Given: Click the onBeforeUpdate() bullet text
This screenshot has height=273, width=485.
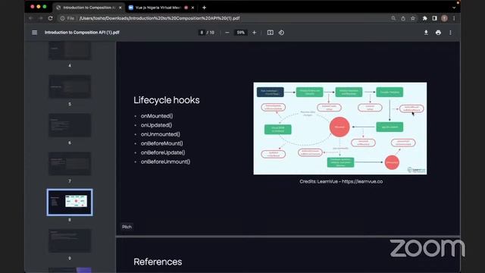Looking at the screenshot, I should (163, 152).
